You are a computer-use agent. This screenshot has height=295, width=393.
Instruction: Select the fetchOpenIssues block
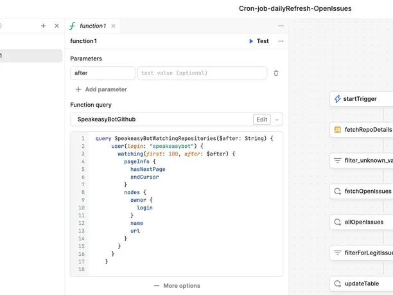click(x=362, y=192)
